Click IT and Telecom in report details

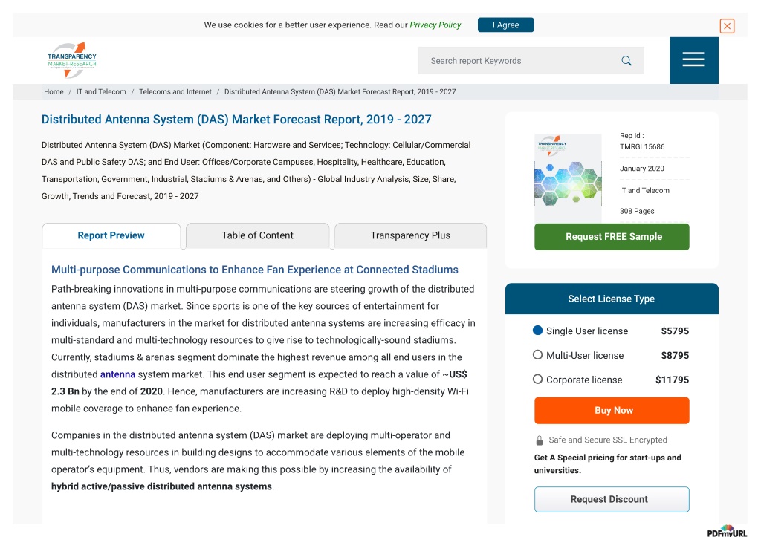click(644, 191)
